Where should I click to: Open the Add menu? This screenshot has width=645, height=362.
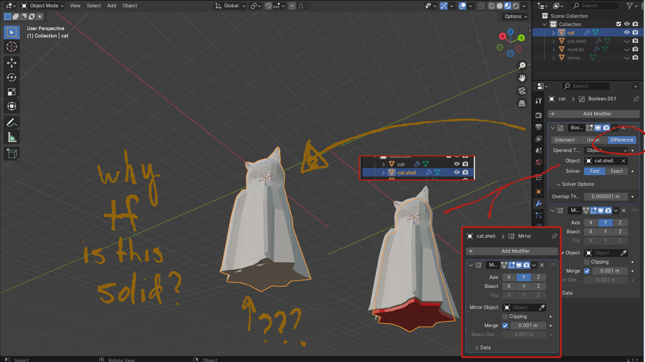click(111, 6)
